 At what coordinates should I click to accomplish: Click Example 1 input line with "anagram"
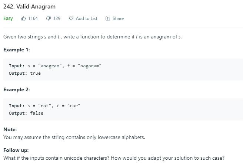[x=55, y=66]
